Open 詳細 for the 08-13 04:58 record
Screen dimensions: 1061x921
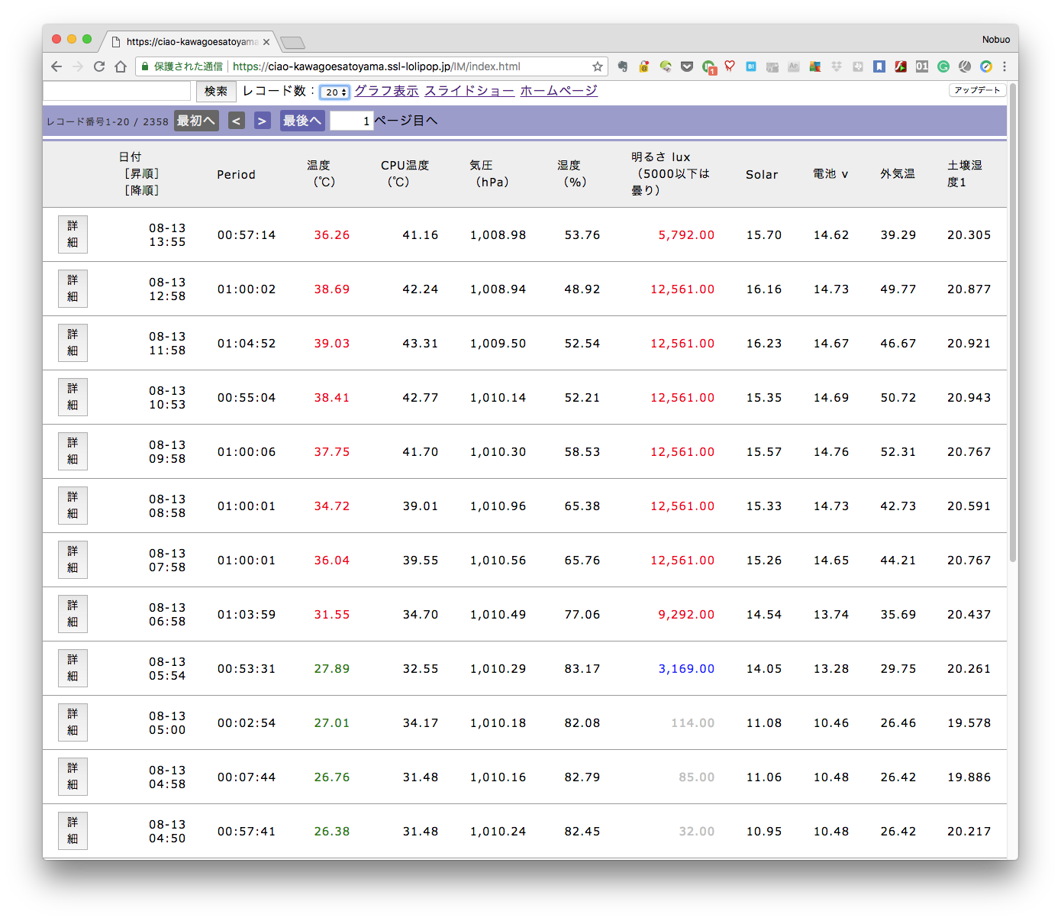coord(73,777)
